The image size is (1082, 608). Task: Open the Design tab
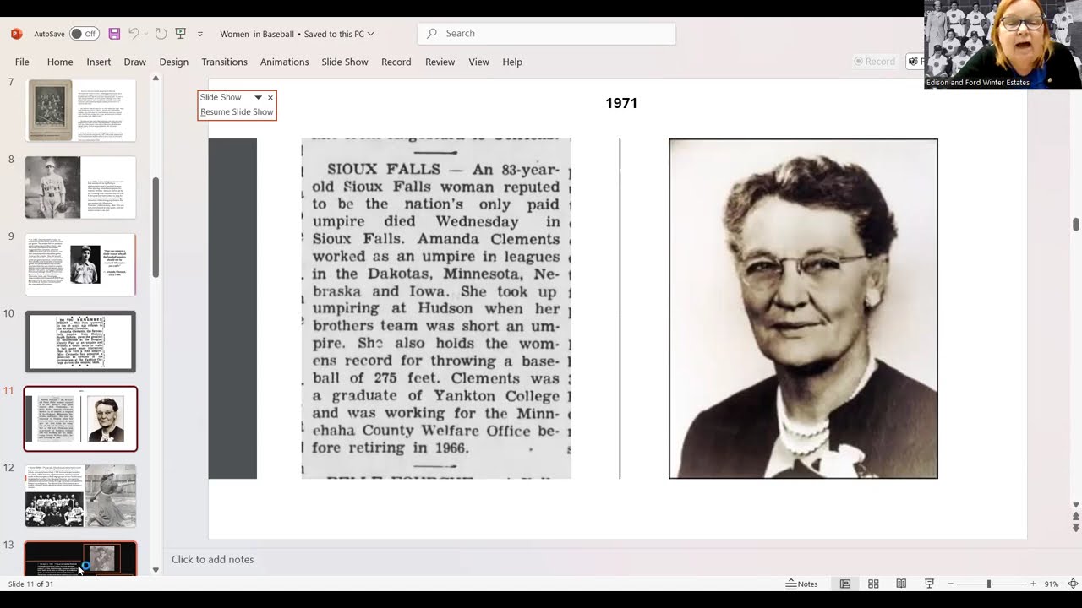[x=173, y=62]
